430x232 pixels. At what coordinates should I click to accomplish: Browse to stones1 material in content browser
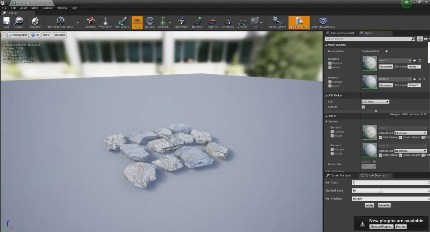(420, 61)
